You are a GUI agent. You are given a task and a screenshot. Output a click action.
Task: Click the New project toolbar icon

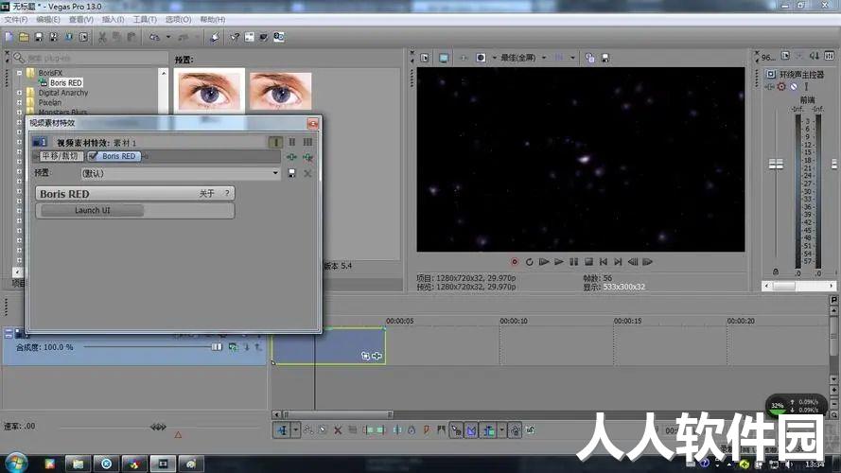tap(9, 37)
